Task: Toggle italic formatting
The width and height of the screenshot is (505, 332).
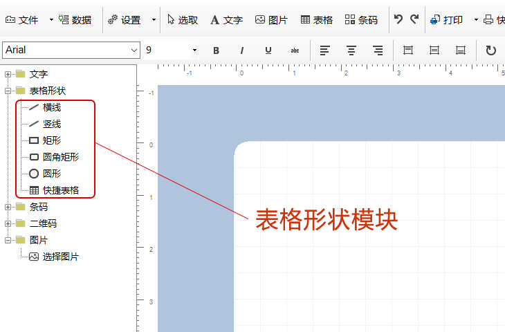Action: [x=242, y=50]
